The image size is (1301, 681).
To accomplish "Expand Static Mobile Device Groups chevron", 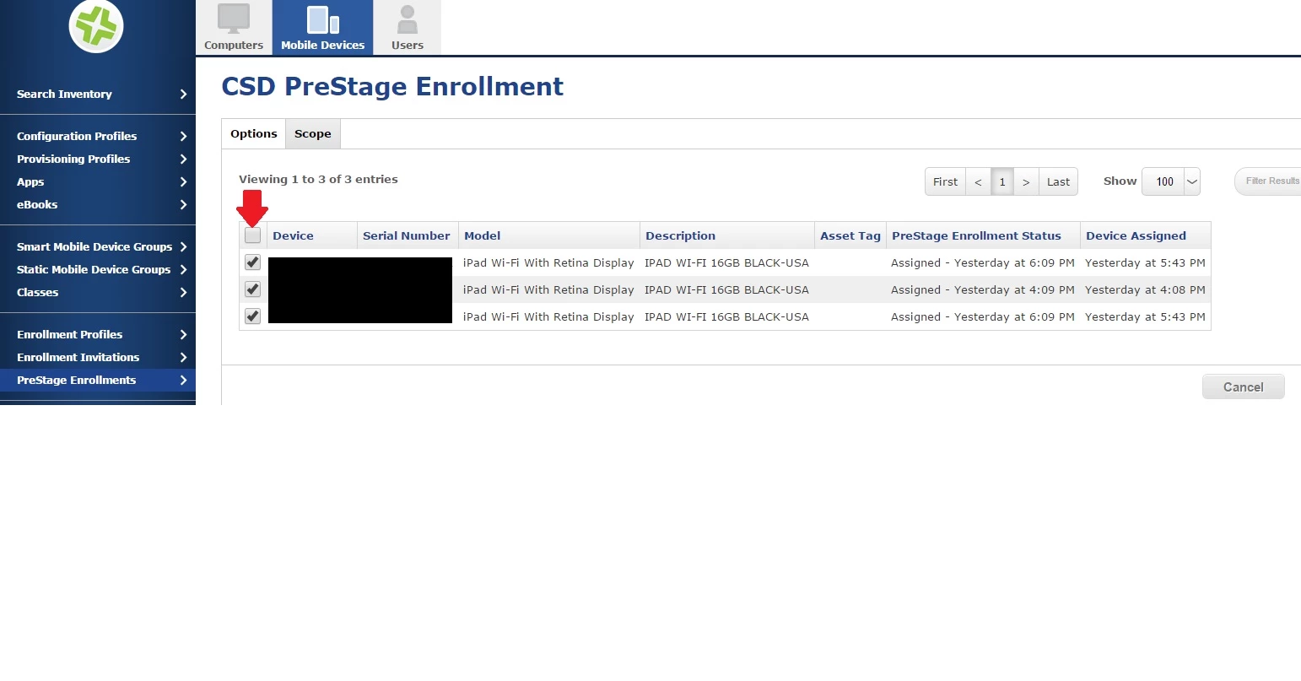I will coord(183,269).
